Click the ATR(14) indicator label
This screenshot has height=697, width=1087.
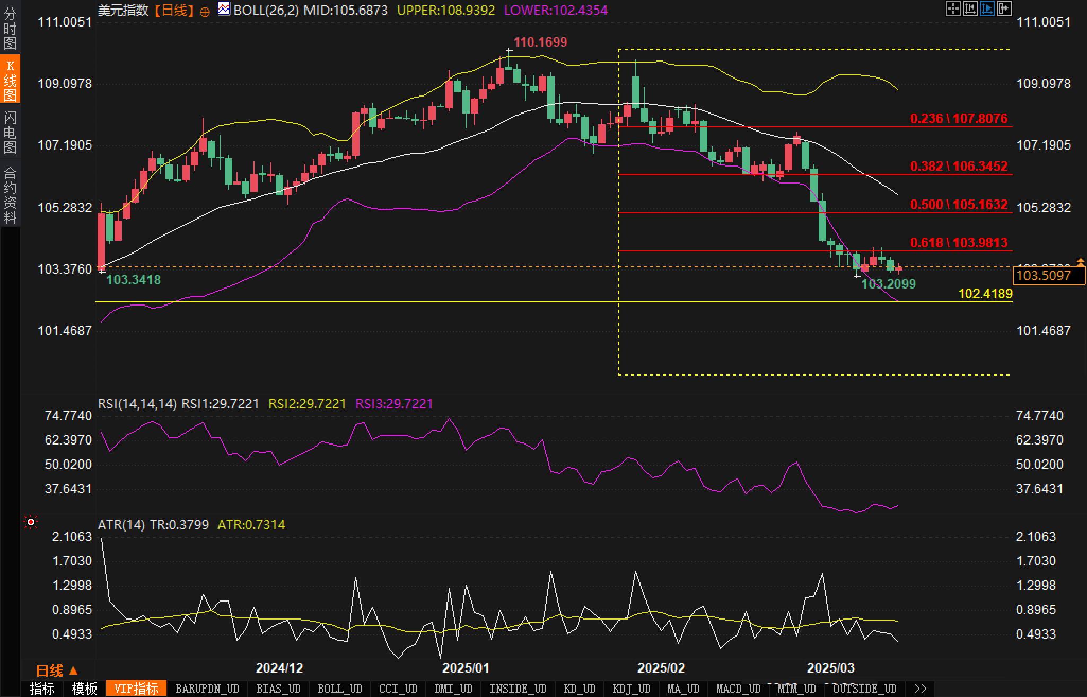point(121,525)
